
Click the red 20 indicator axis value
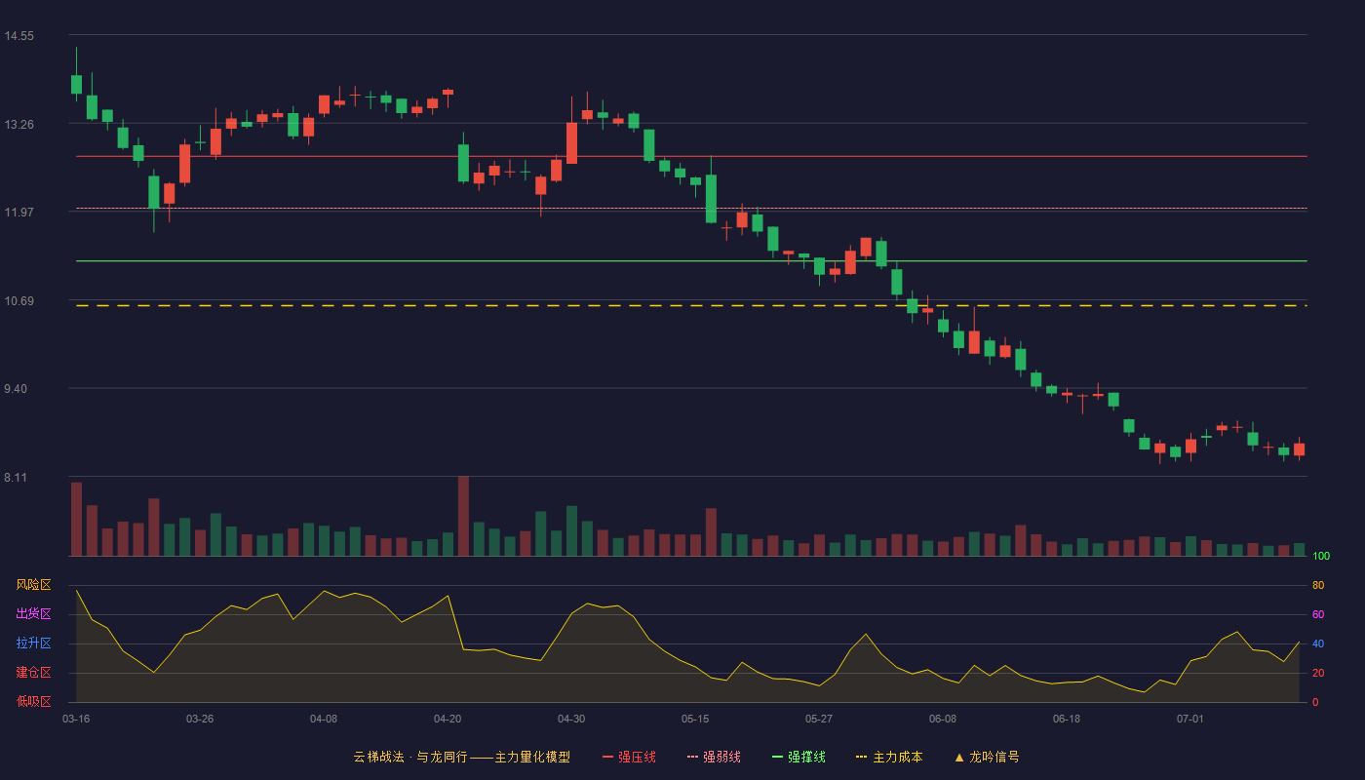coord(1318,673)
